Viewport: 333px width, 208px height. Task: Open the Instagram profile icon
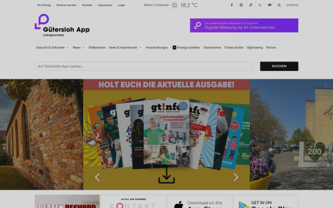(241, 5)
